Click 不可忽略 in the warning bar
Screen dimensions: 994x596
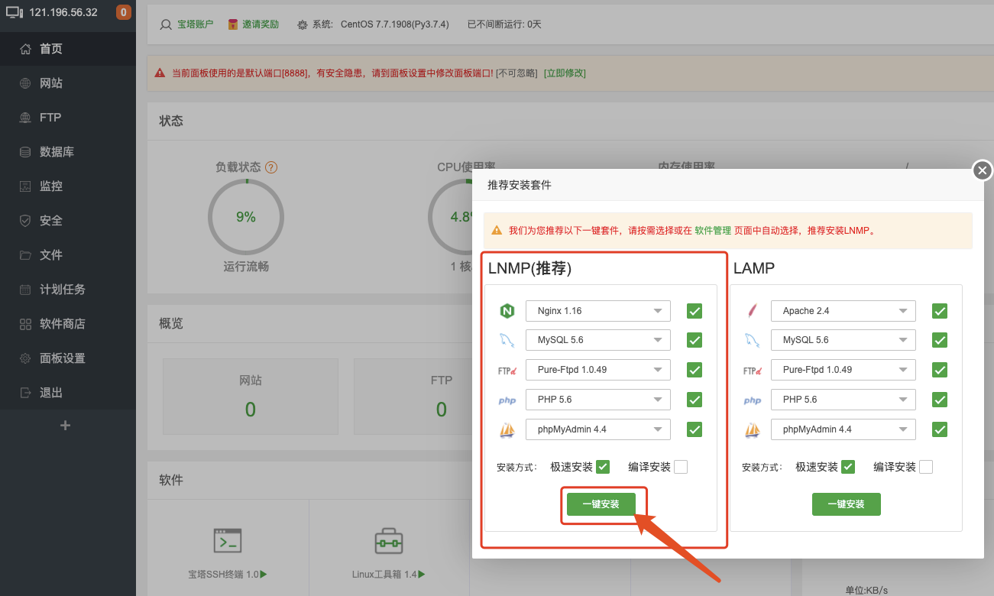tap(517, 73)
